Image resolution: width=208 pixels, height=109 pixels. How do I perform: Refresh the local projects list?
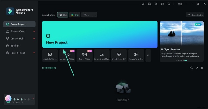[197, 68]
